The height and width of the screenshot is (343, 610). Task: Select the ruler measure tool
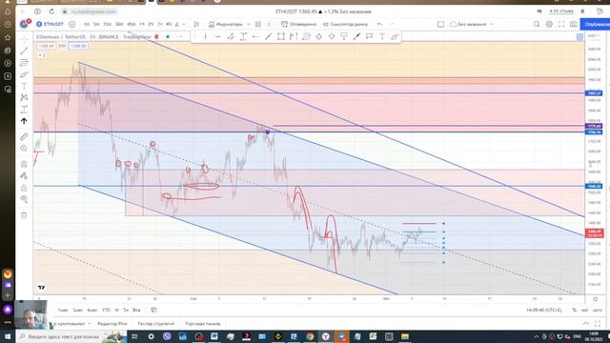coord(24,136)
